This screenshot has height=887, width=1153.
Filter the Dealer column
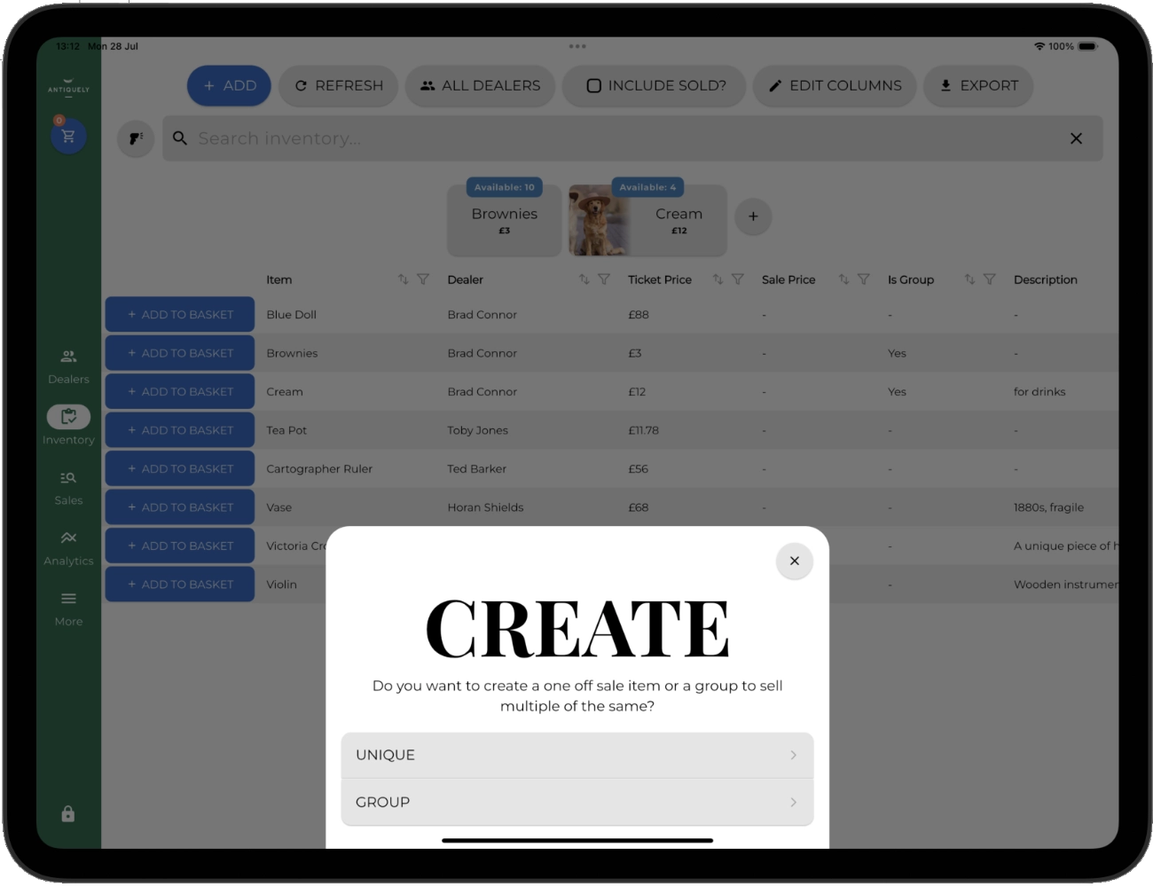point(604,279)
